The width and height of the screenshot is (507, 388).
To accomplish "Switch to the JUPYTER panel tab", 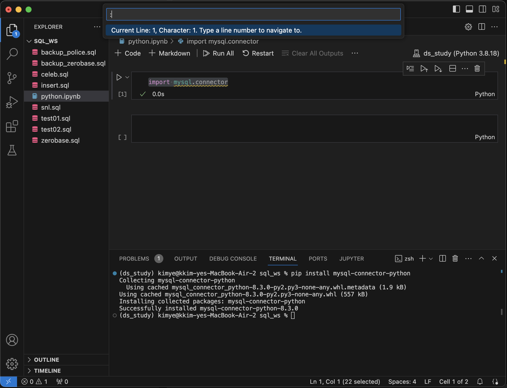I will (351, 259).
